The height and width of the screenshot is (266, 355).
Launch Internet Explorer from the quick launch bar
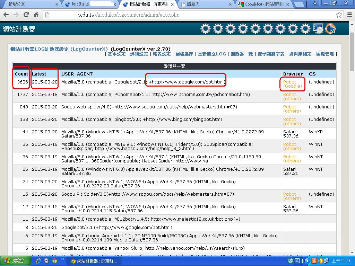click(38, 261)
